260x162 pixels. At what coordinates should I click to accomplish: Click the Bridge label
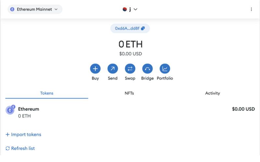148,78
